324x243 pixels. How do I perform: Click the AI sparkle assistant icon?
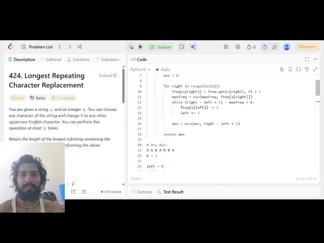193,47
